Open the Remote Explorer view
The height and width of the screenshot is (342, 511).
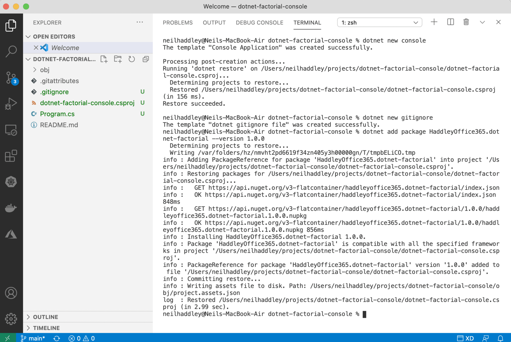tap(11, 130)
